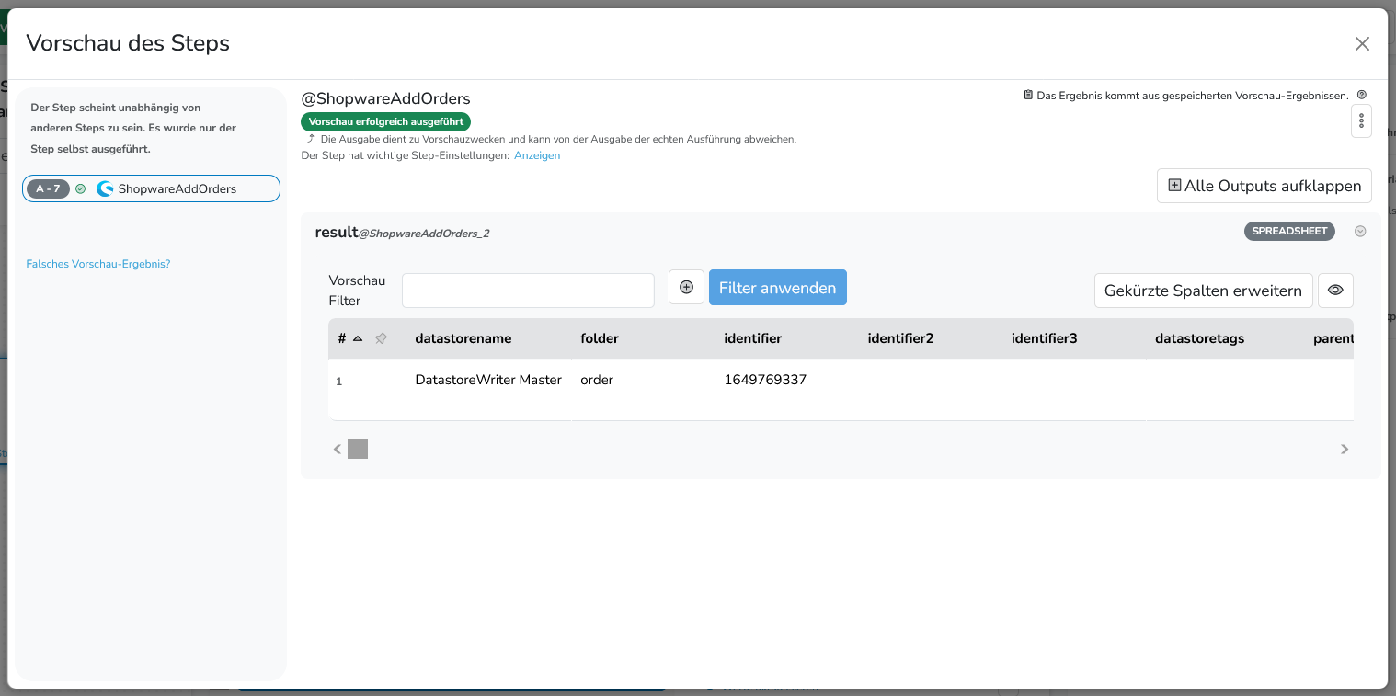Click the identifier column header
1396x696 pixels.
[x=753, y=338]
